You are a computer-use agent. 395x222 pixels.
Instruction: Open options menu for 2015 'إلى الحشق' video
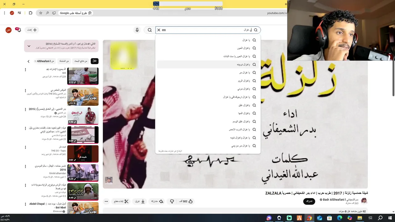[25, 109]
